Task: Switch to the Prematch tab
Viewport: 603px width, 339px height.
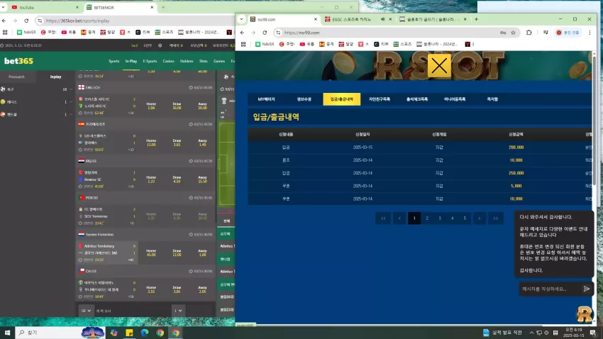Action: 16,77
